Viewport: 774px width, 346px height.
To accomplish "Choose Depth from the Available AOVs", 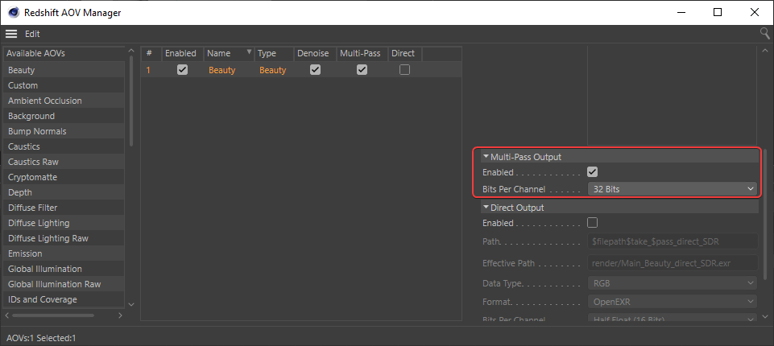I will click(x=21, y=192).
